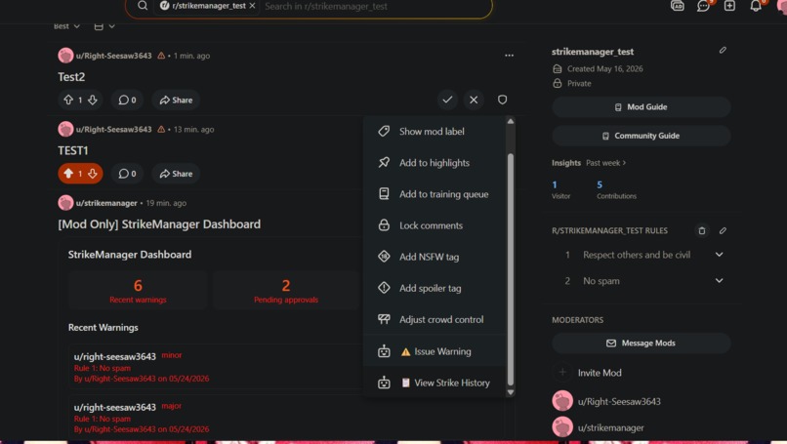787x444 pixels.
Task: Click the create post plus icon
Action: point(729,6)
